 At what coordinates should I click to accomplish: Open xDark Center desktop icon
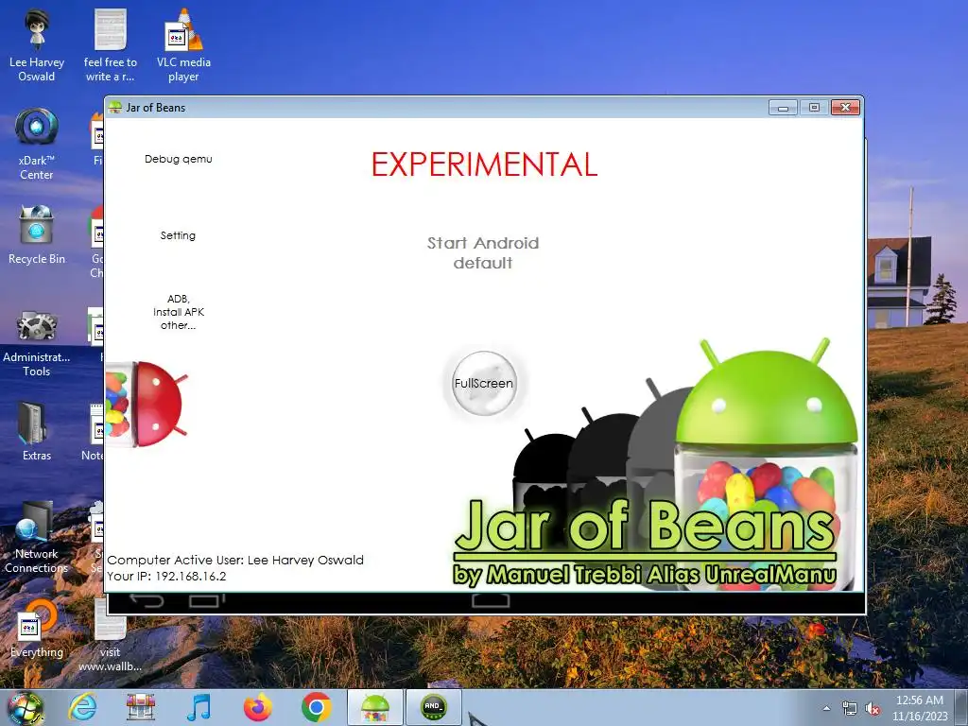pyautogui.click(x=37, y=145)
